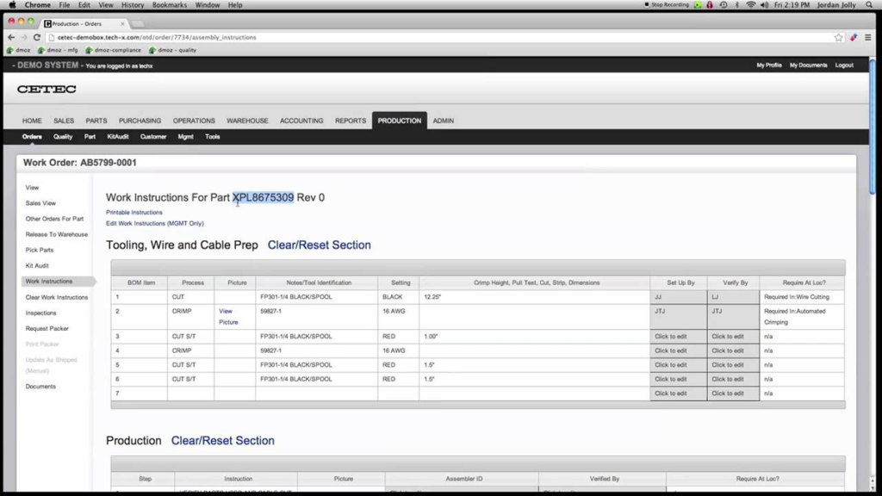This screenshot has height=496, width=882.
Task: Open My Profile
Action: coord(769,65)
